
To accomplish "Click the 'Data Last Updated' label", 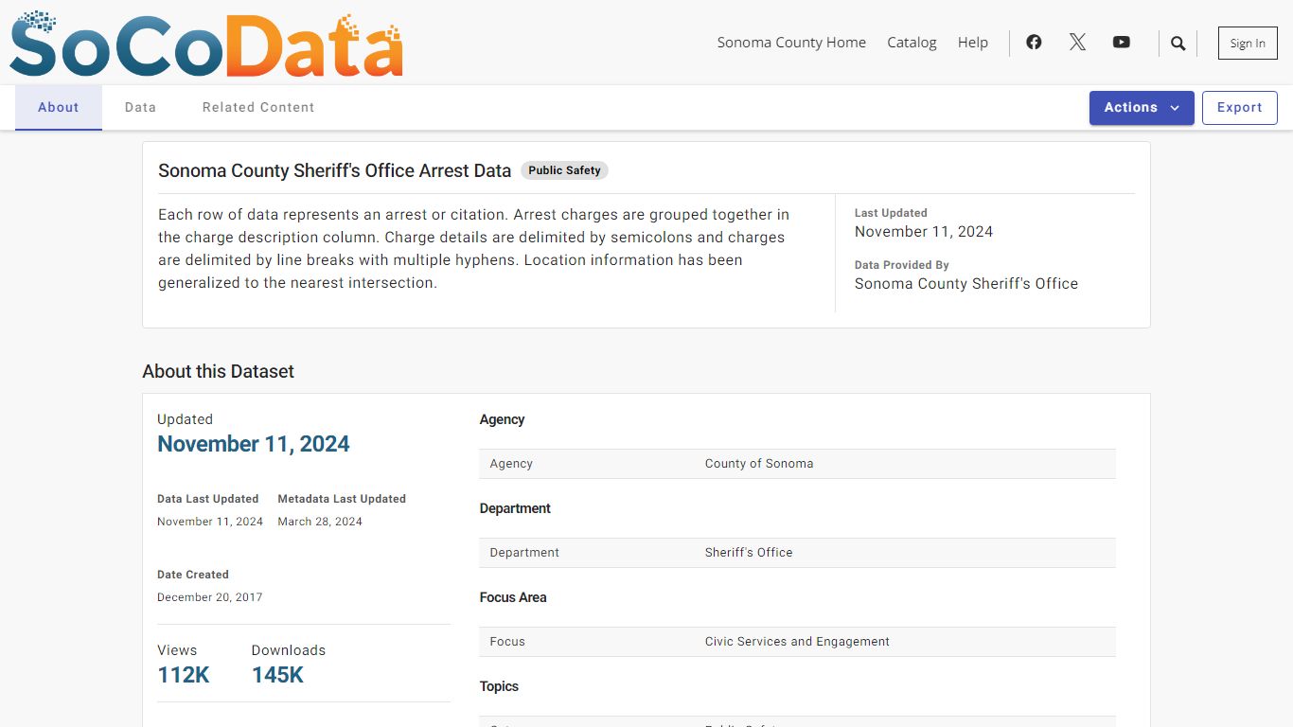I will click(207, 499).
